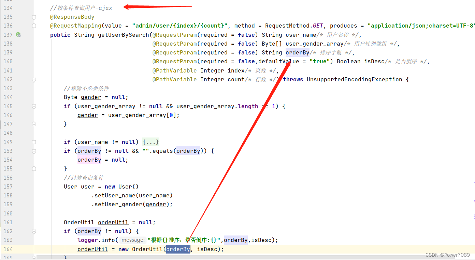Image resolution: width=475 pixels, height=260 pixels.
Task: Click the "true" defaultValue string on line 140
Action: coord(319,61)
